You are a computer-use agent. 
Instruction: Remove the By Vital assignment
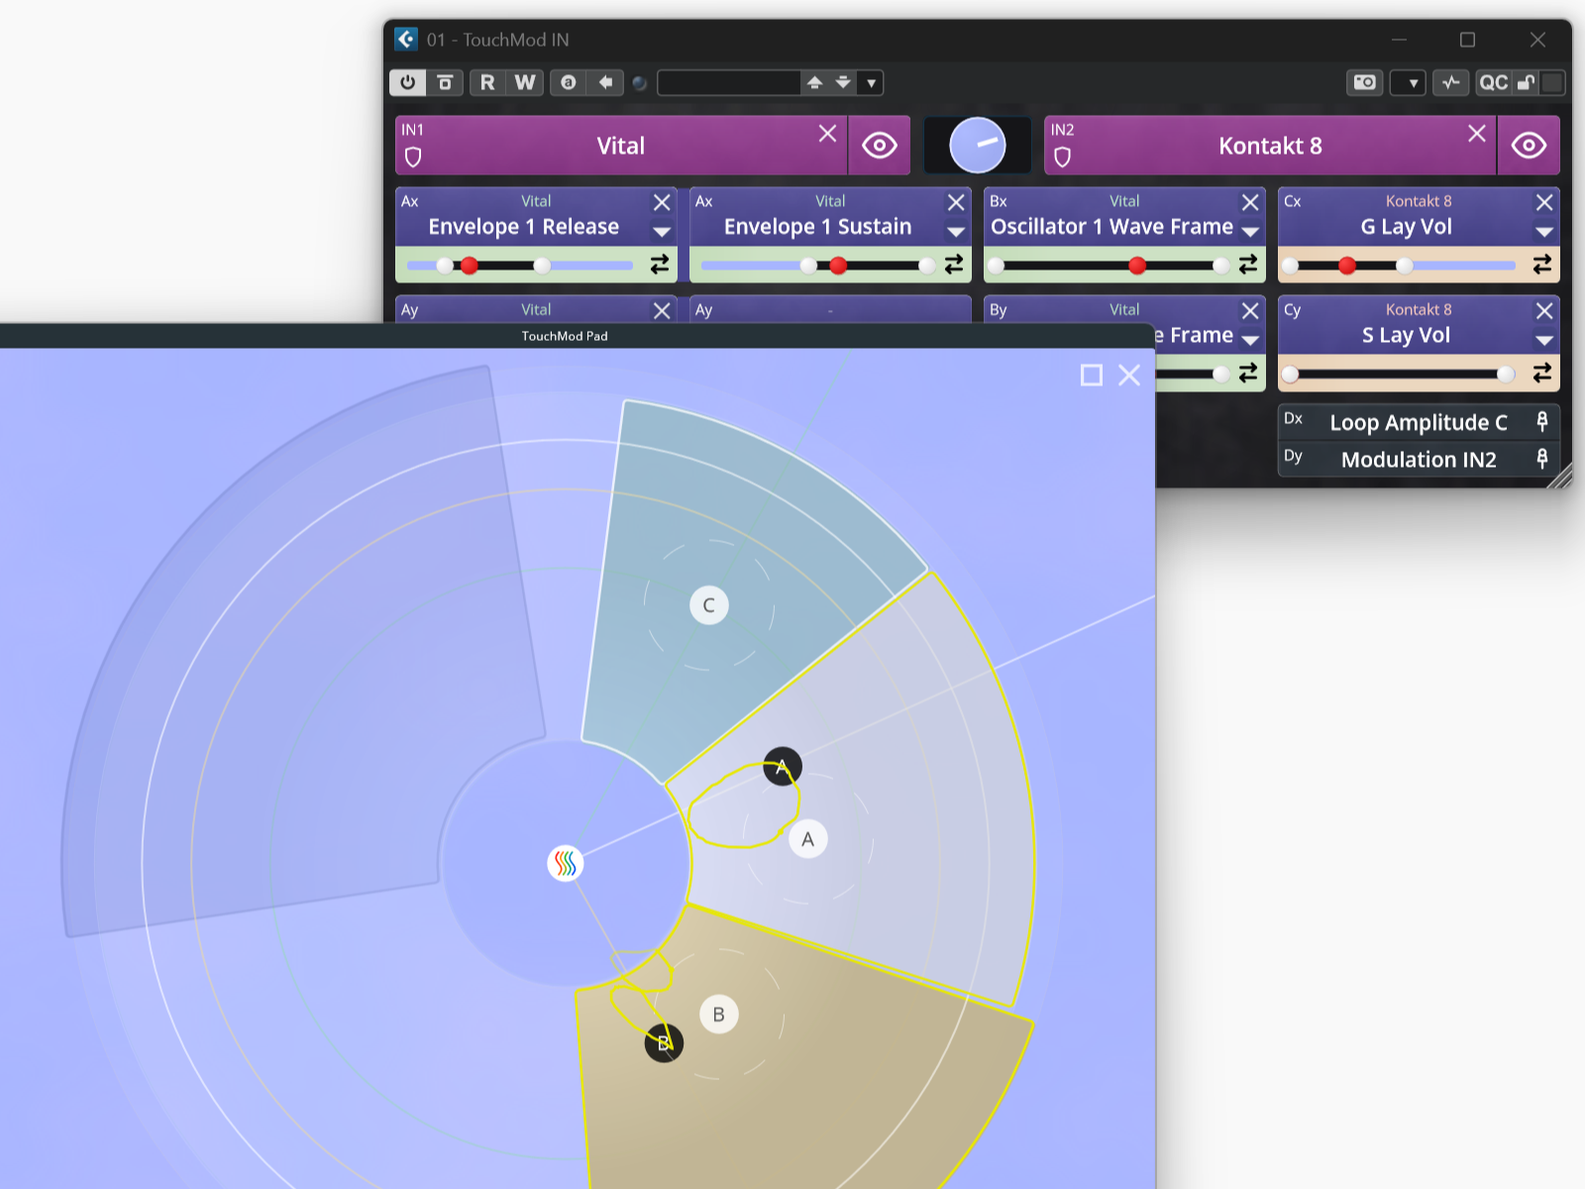coord(1250,311)
